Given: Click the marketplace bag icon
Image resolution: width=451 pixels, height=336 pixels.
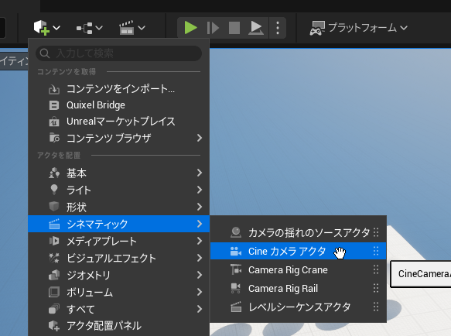Looking at the screenshot, I should point(54,122).
